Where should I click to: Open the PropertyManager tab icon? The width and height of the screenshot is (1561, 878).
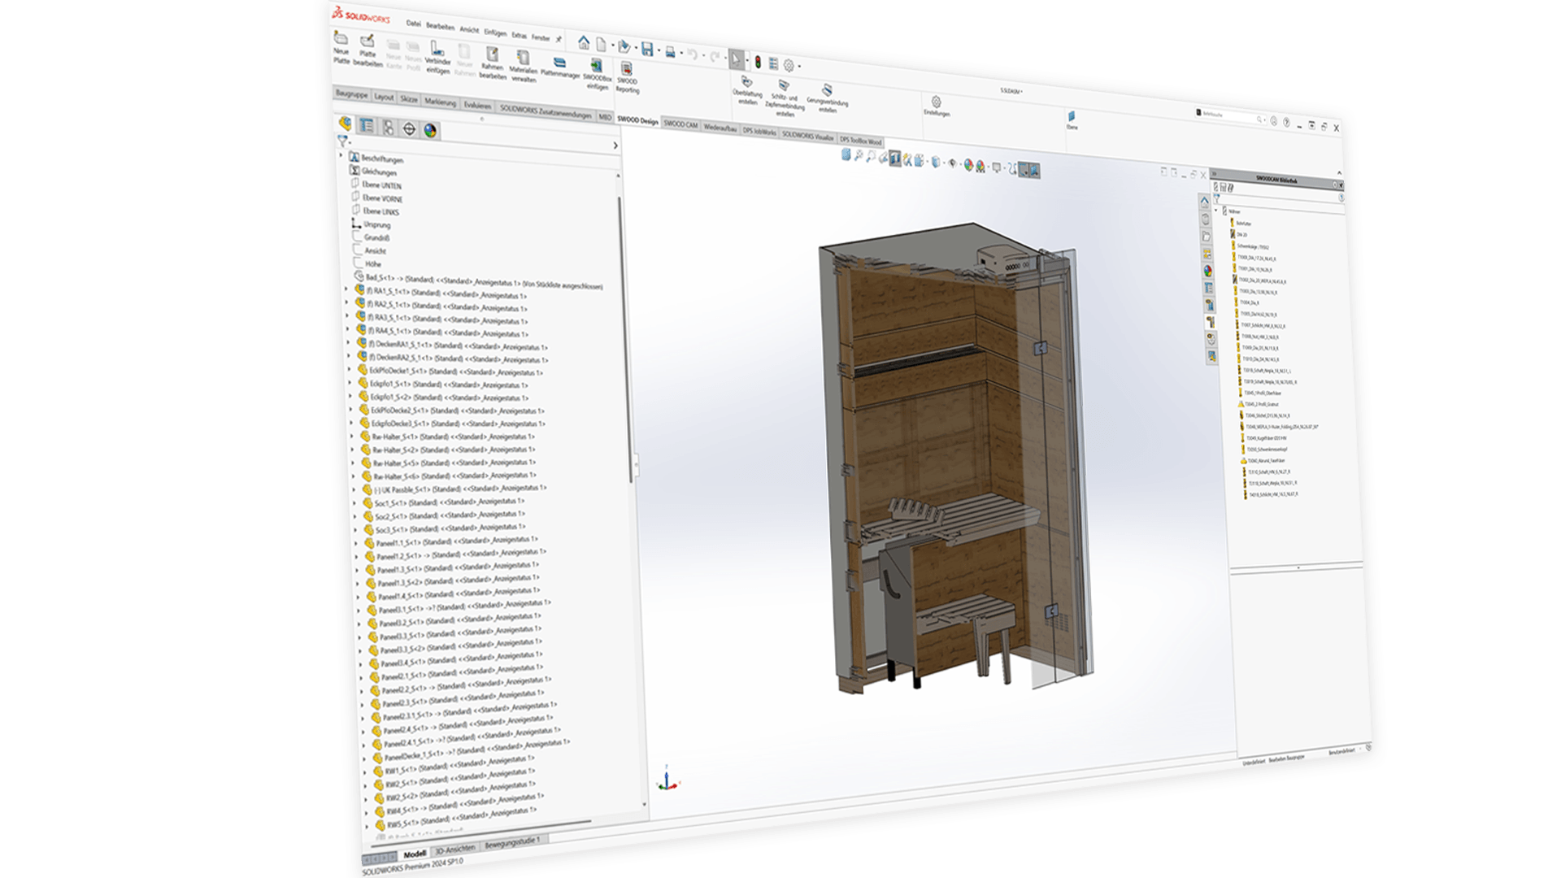[x=367, y=126]
